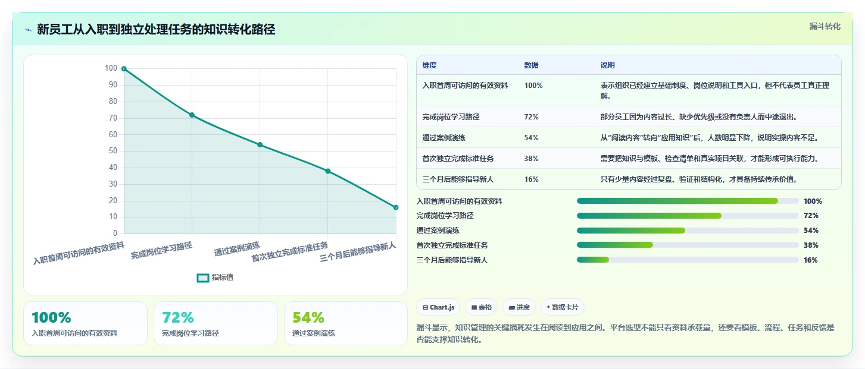This screenshot has width=865, height=369.
Task: Select table row 三个月后能够指导新人
Action: pos(629,179)
